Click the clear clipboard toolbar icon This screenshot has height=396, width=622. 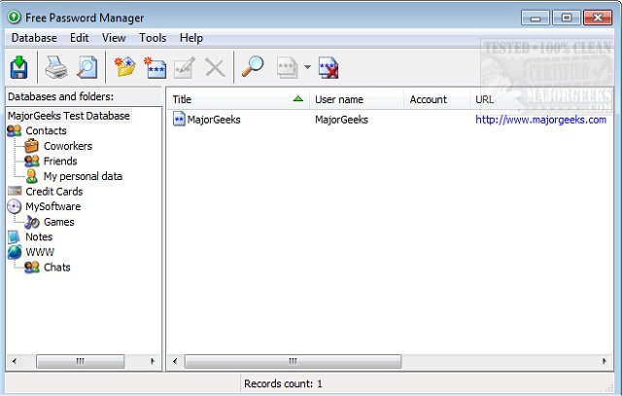[x=328, y=67]
